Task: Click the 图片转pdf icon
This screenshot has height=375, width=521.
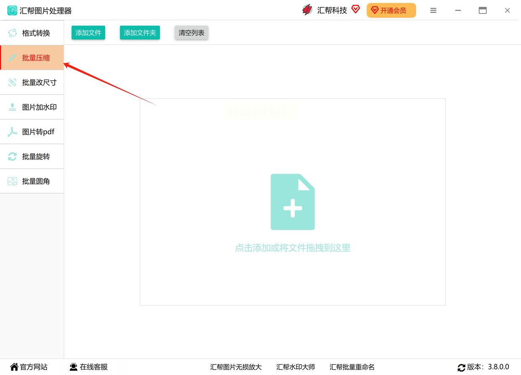Action: 13,132
